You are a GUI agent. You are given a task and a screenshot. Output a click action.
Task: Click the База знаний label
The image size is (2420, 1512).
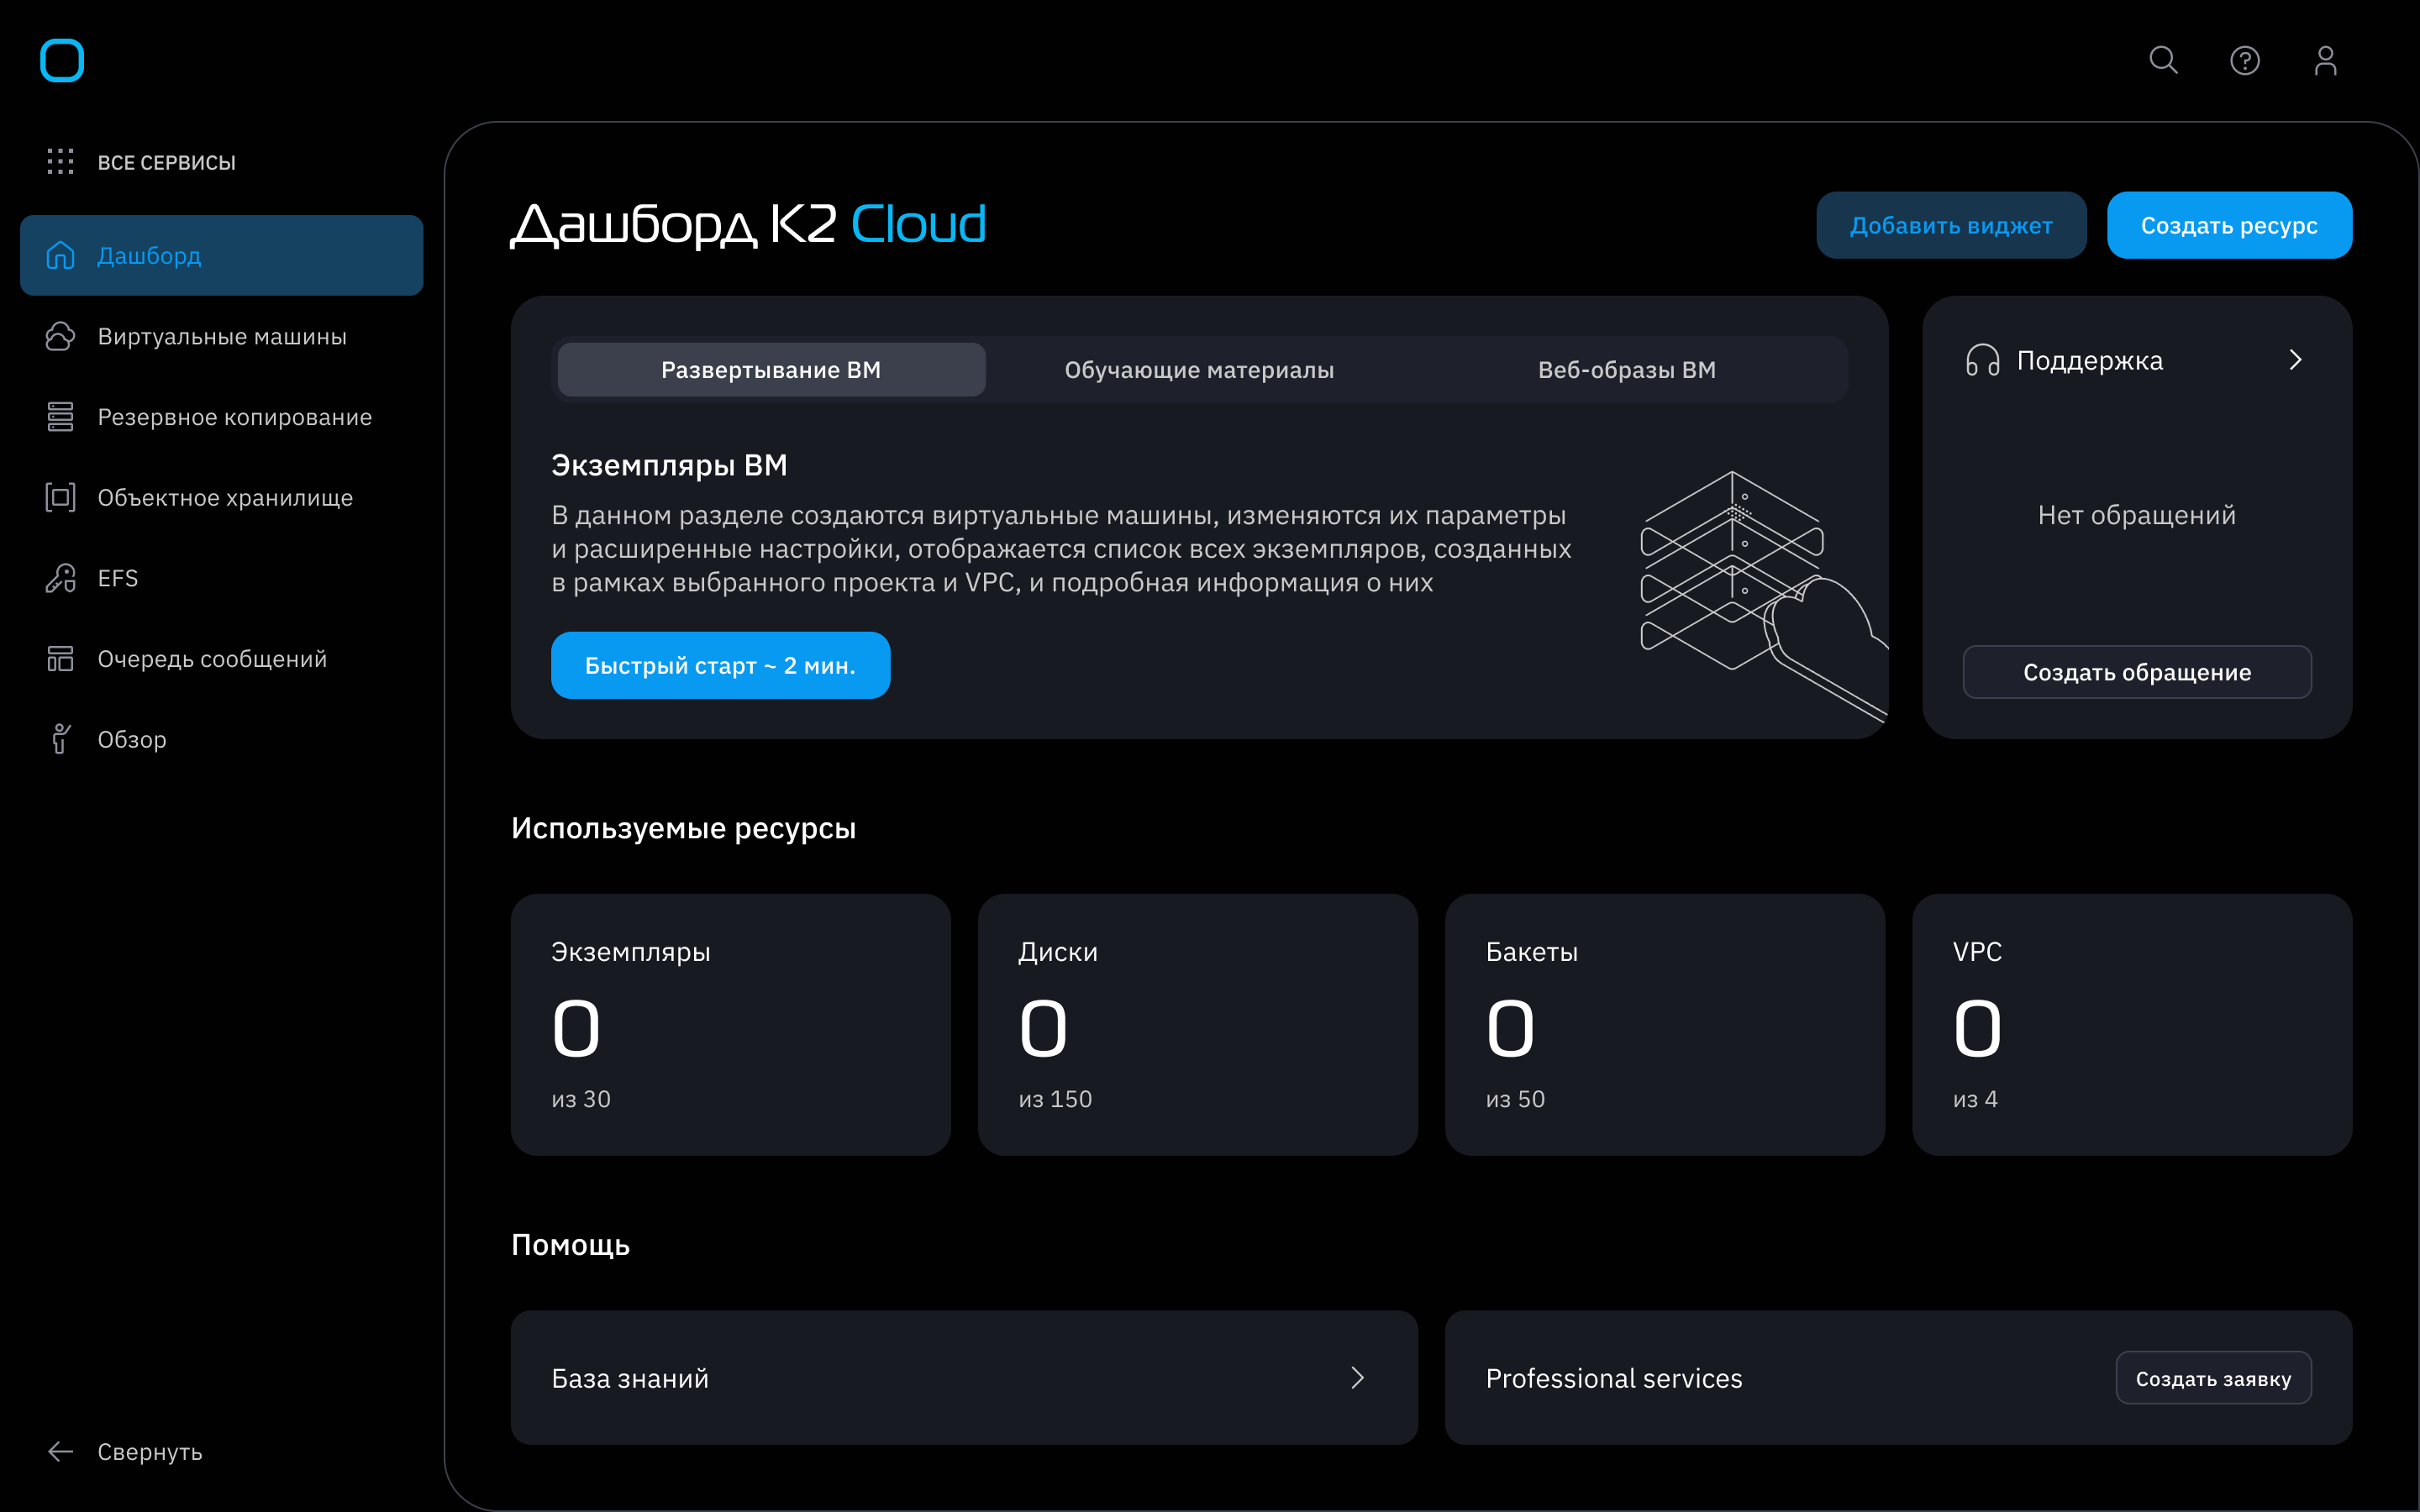pos(630,1378)
